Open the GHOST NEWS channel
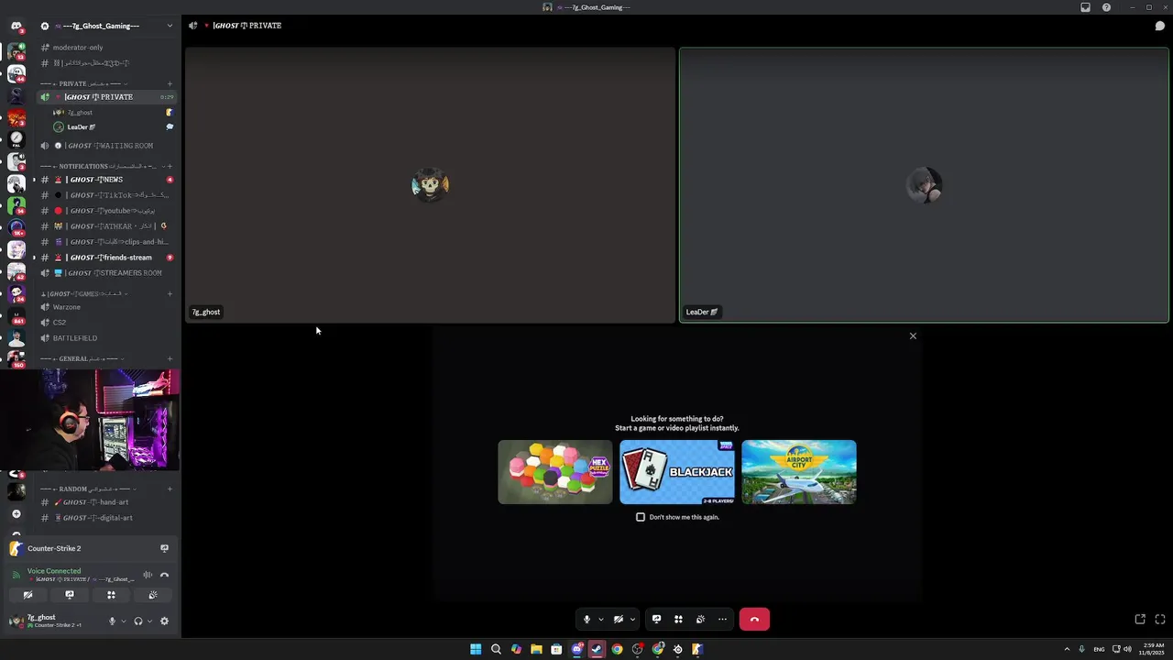 click(106, 180)
